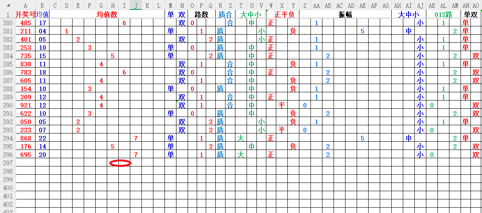Screen dimensions: 482x213
Task: Click the 质 cell in row 388
Action: tap(220, 89)
